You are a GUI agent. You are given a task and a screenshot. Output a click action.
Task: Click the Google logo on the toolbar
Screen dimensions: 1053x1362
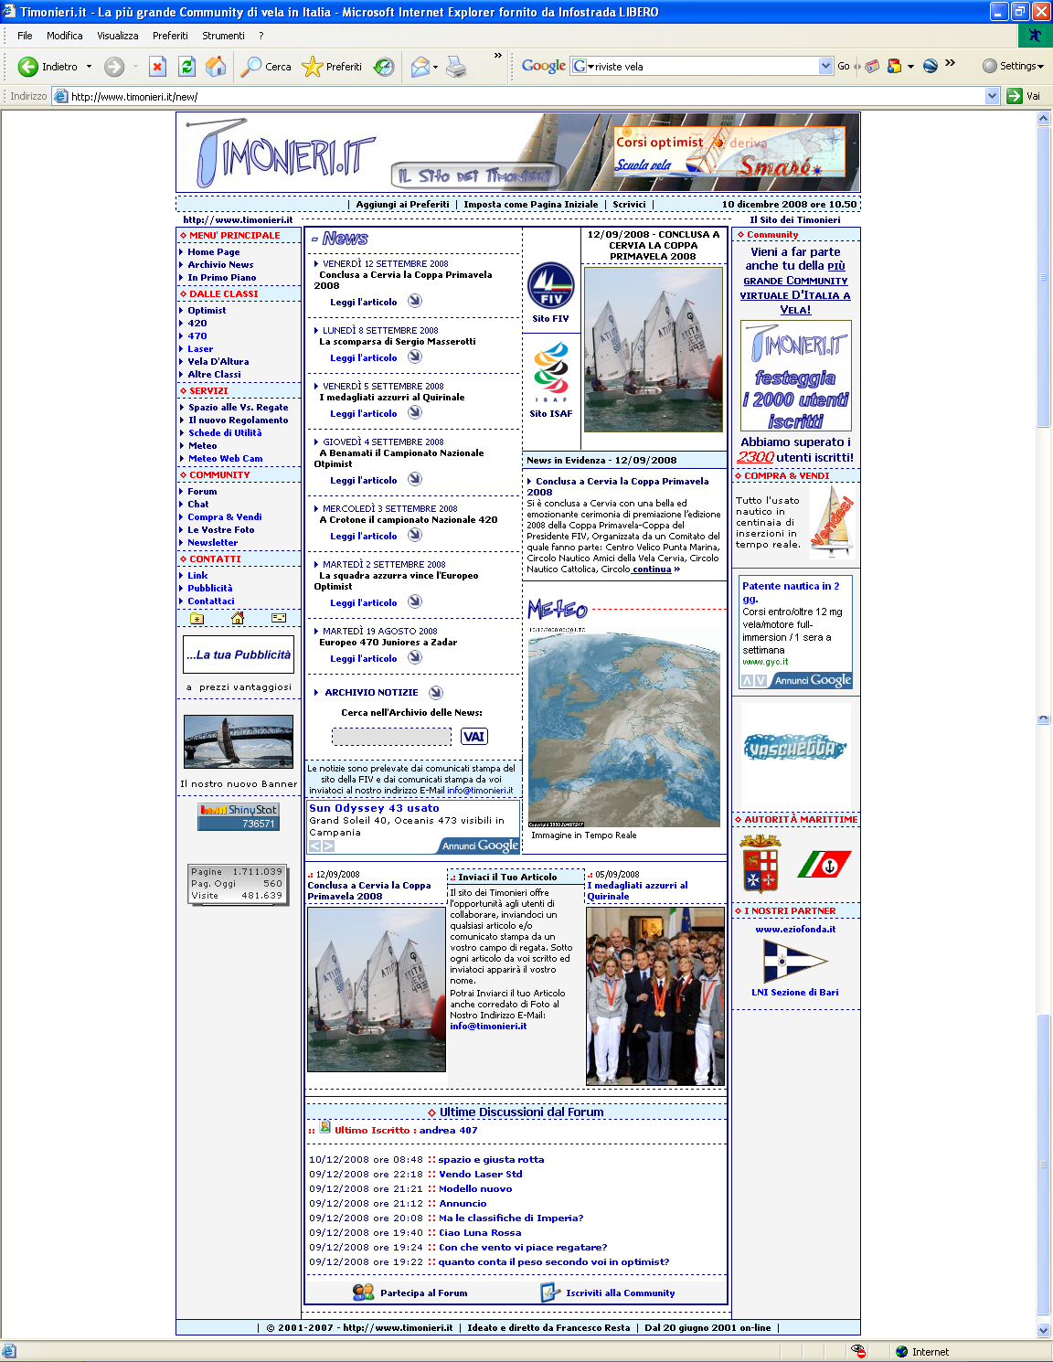[544, 66]
